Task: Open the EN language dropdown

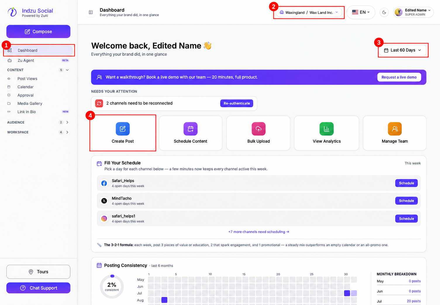Action: (x=361, y=12)
